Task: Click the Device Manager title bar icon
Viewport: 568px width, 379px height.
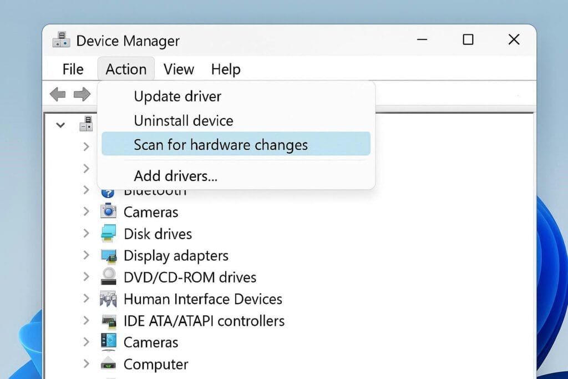Action: [61, 41]
